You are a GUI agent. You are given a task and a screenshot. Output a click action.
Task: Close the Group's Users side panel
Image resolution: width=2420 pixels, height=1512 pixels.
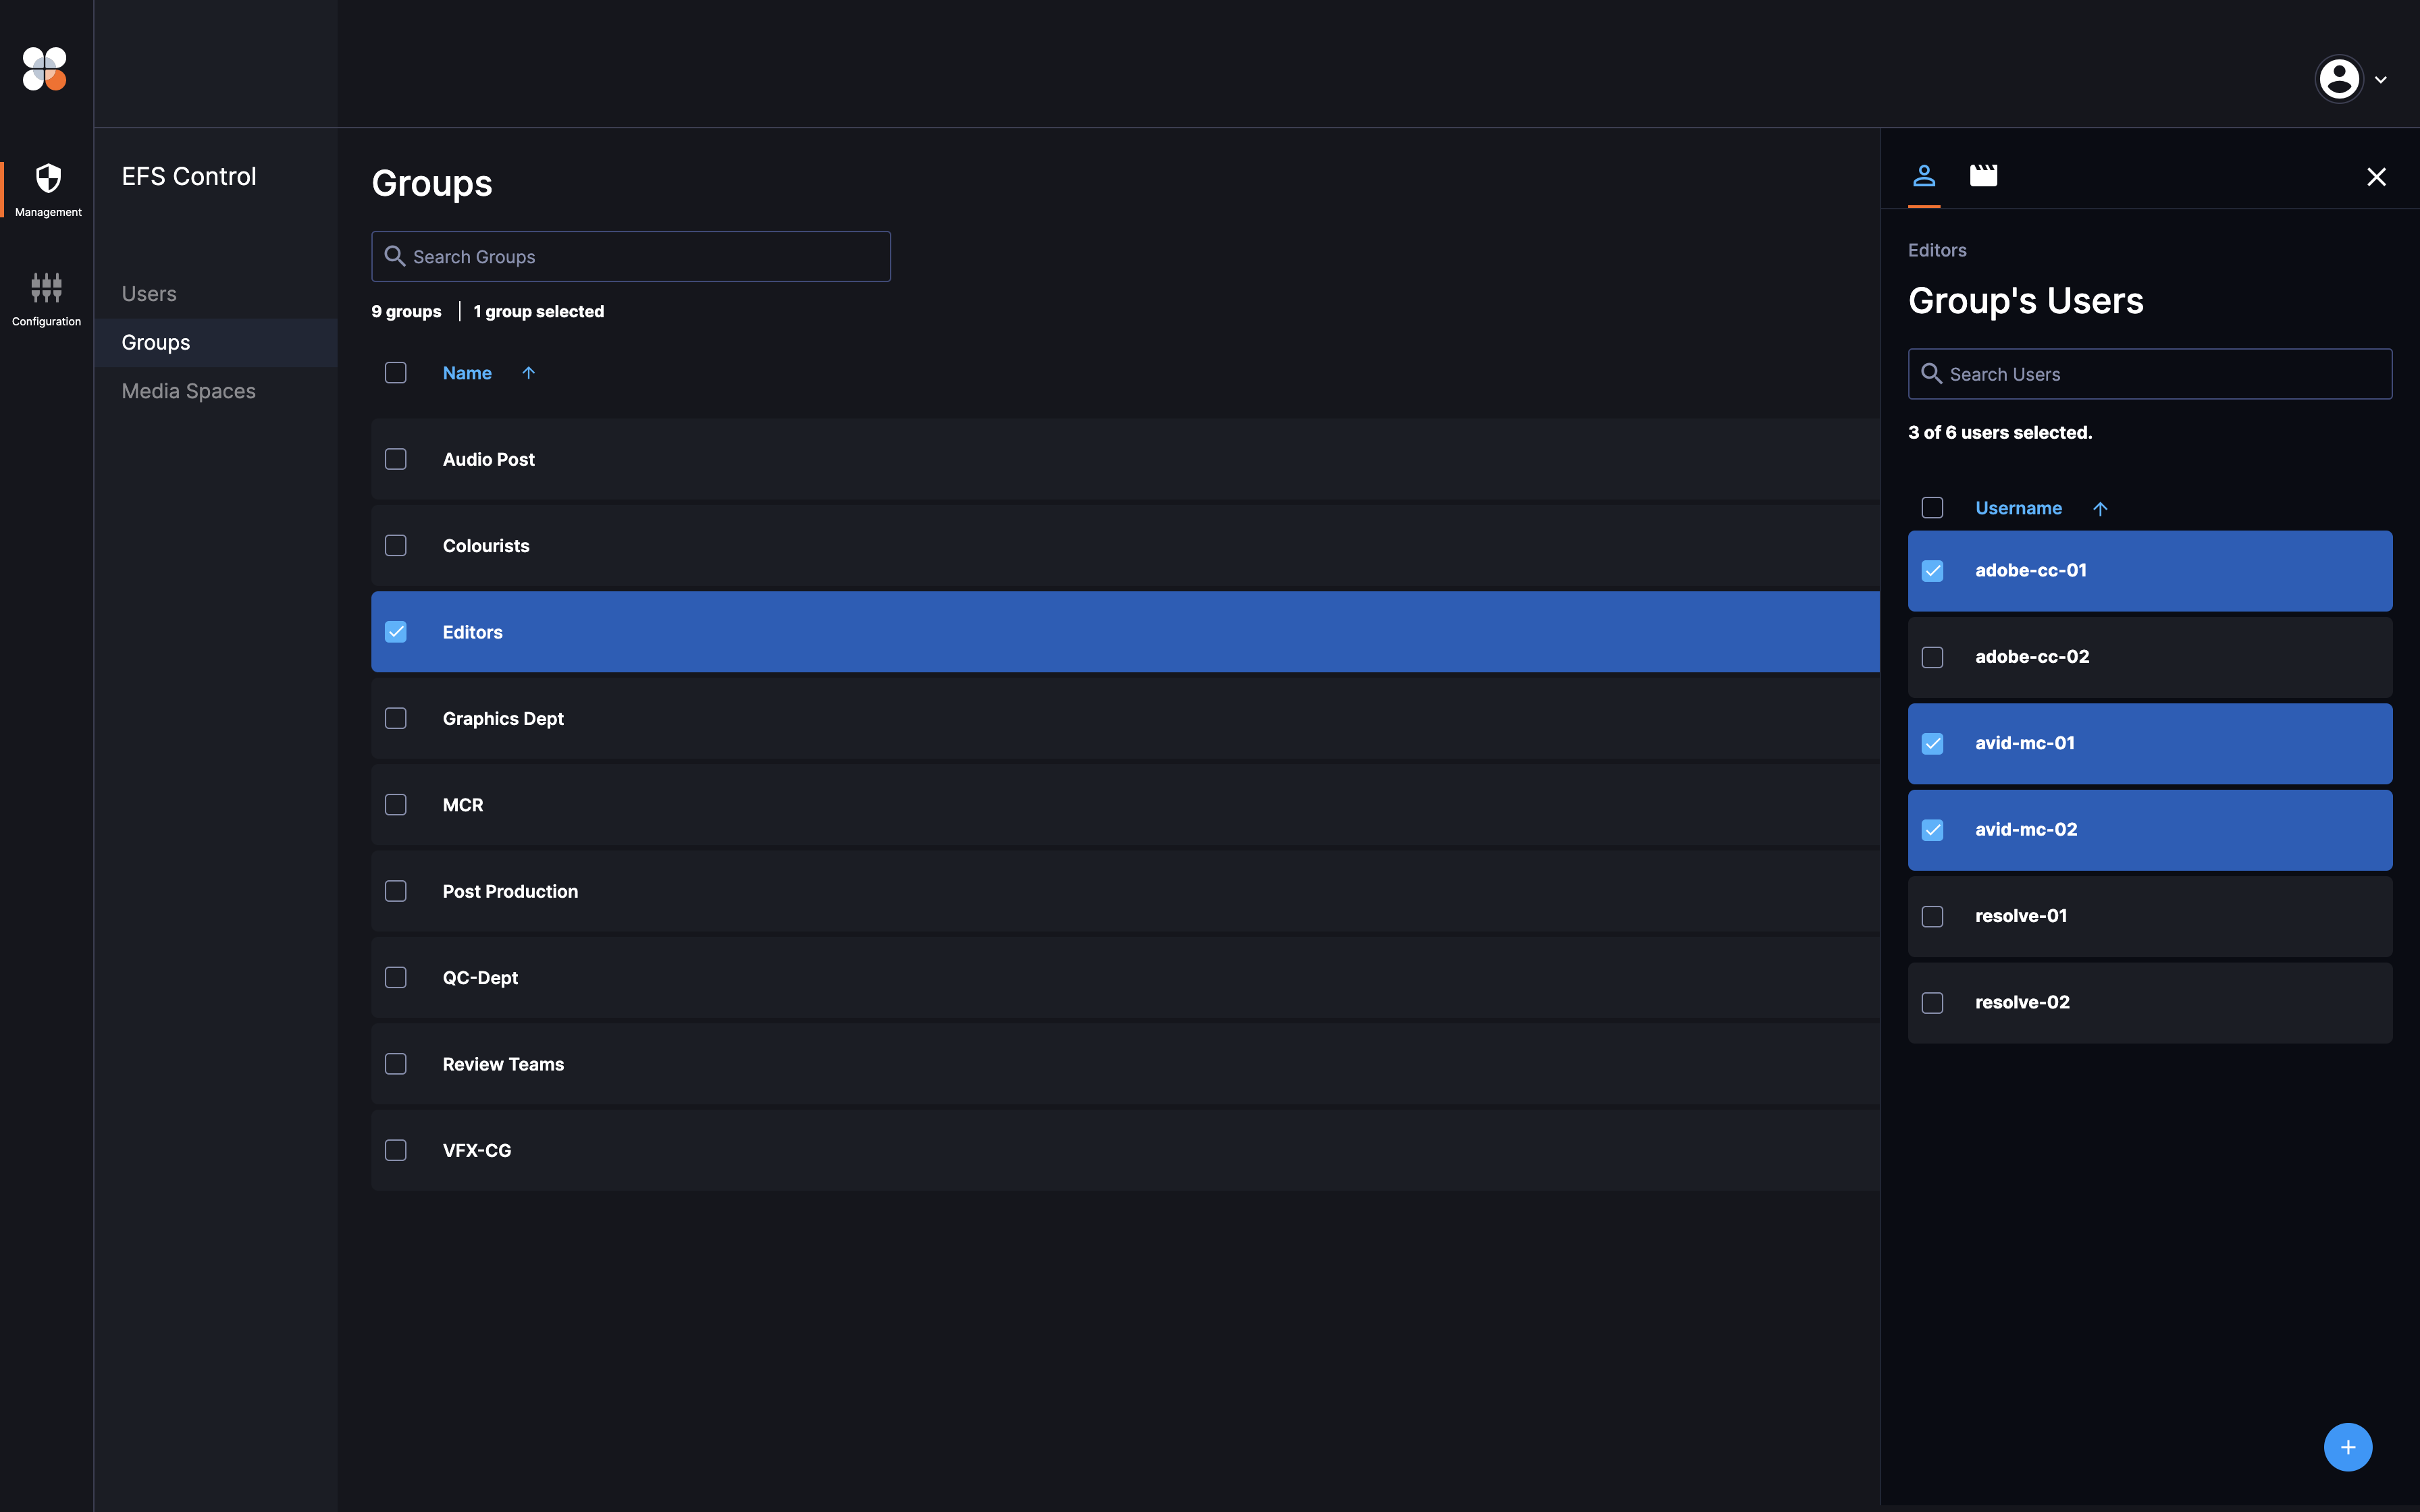pos(2376,177)
